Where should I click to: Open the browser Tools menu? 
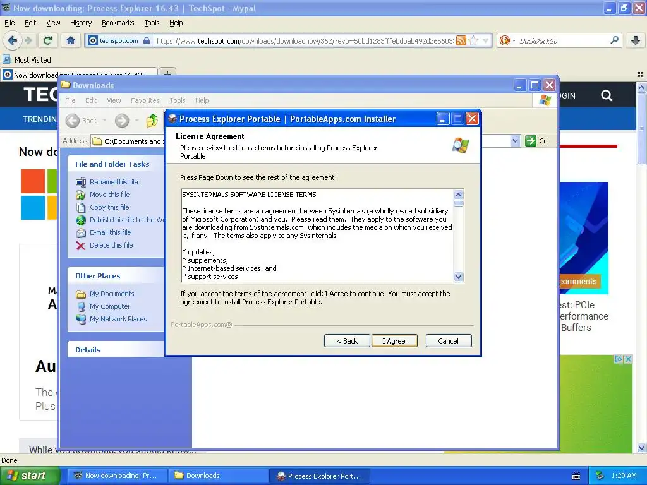coord(152,23)
